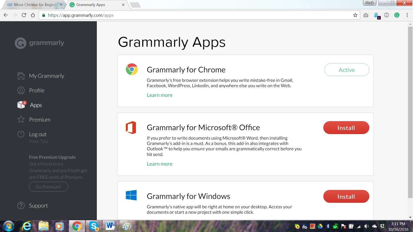The image size is (413, 232).
Task: Open a new browser tab
Action: (135, 5)
